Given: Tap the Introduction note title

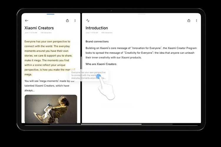Looking at the screenshot, I should click(97, 28).
